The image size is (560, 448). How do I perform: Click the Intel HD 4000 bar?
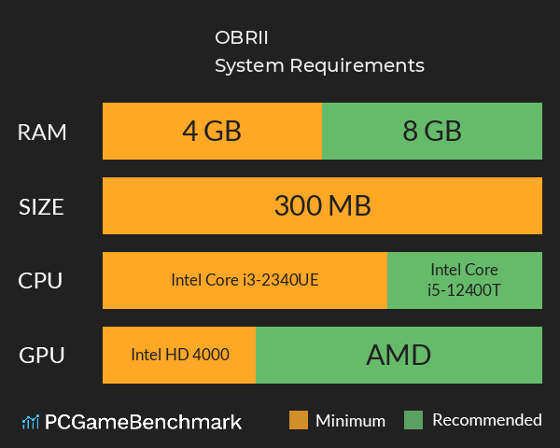pyautogui.click(x=179, y=355)
